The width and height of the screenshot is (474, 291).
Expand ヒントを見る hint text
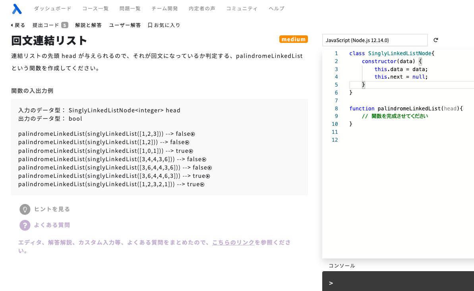52,209
